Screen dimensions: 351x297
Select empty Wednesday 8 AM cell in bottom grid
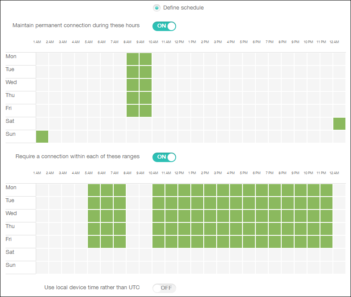click(133, 216)
